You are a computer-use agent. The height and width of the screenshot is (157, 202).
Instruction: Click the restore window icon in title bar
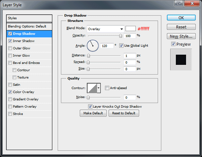(x=179, y=3)
